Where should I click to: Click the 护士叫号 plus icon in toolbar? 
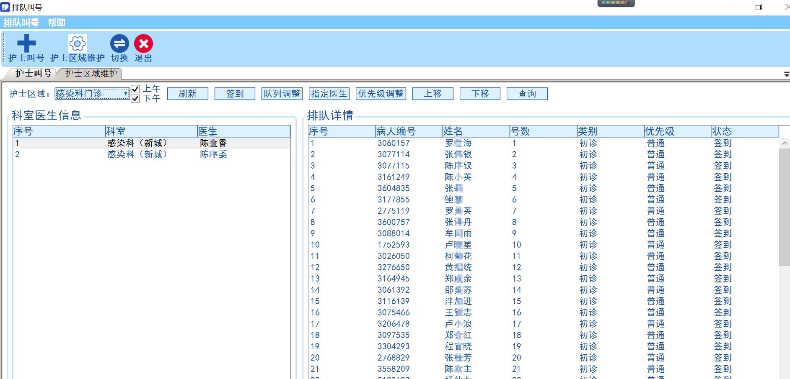click(x=26, y=44)
